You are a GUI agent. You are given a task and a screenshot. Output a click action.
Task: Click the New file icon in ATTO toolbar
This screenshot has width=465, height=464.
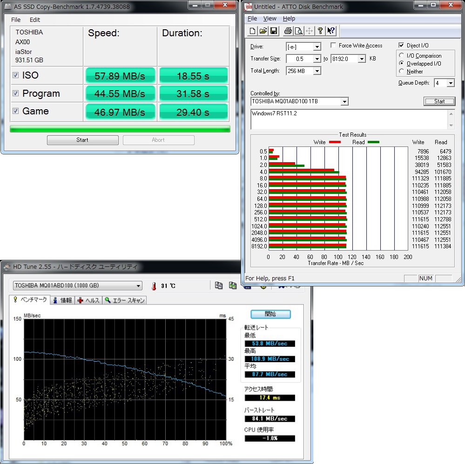[x=252, y=31]
